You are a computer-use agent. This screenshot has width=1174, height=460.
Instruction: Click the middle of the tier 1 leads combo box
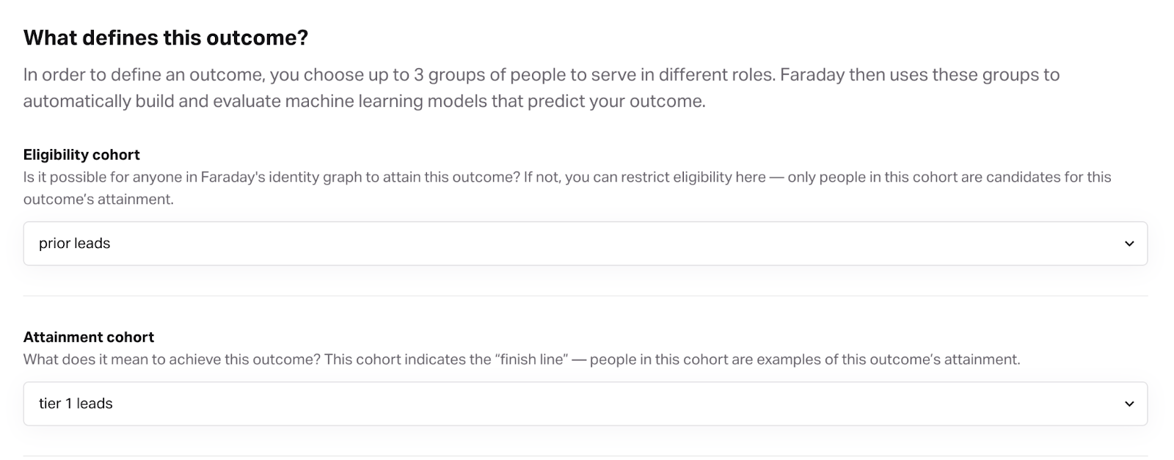click(585, 404)
